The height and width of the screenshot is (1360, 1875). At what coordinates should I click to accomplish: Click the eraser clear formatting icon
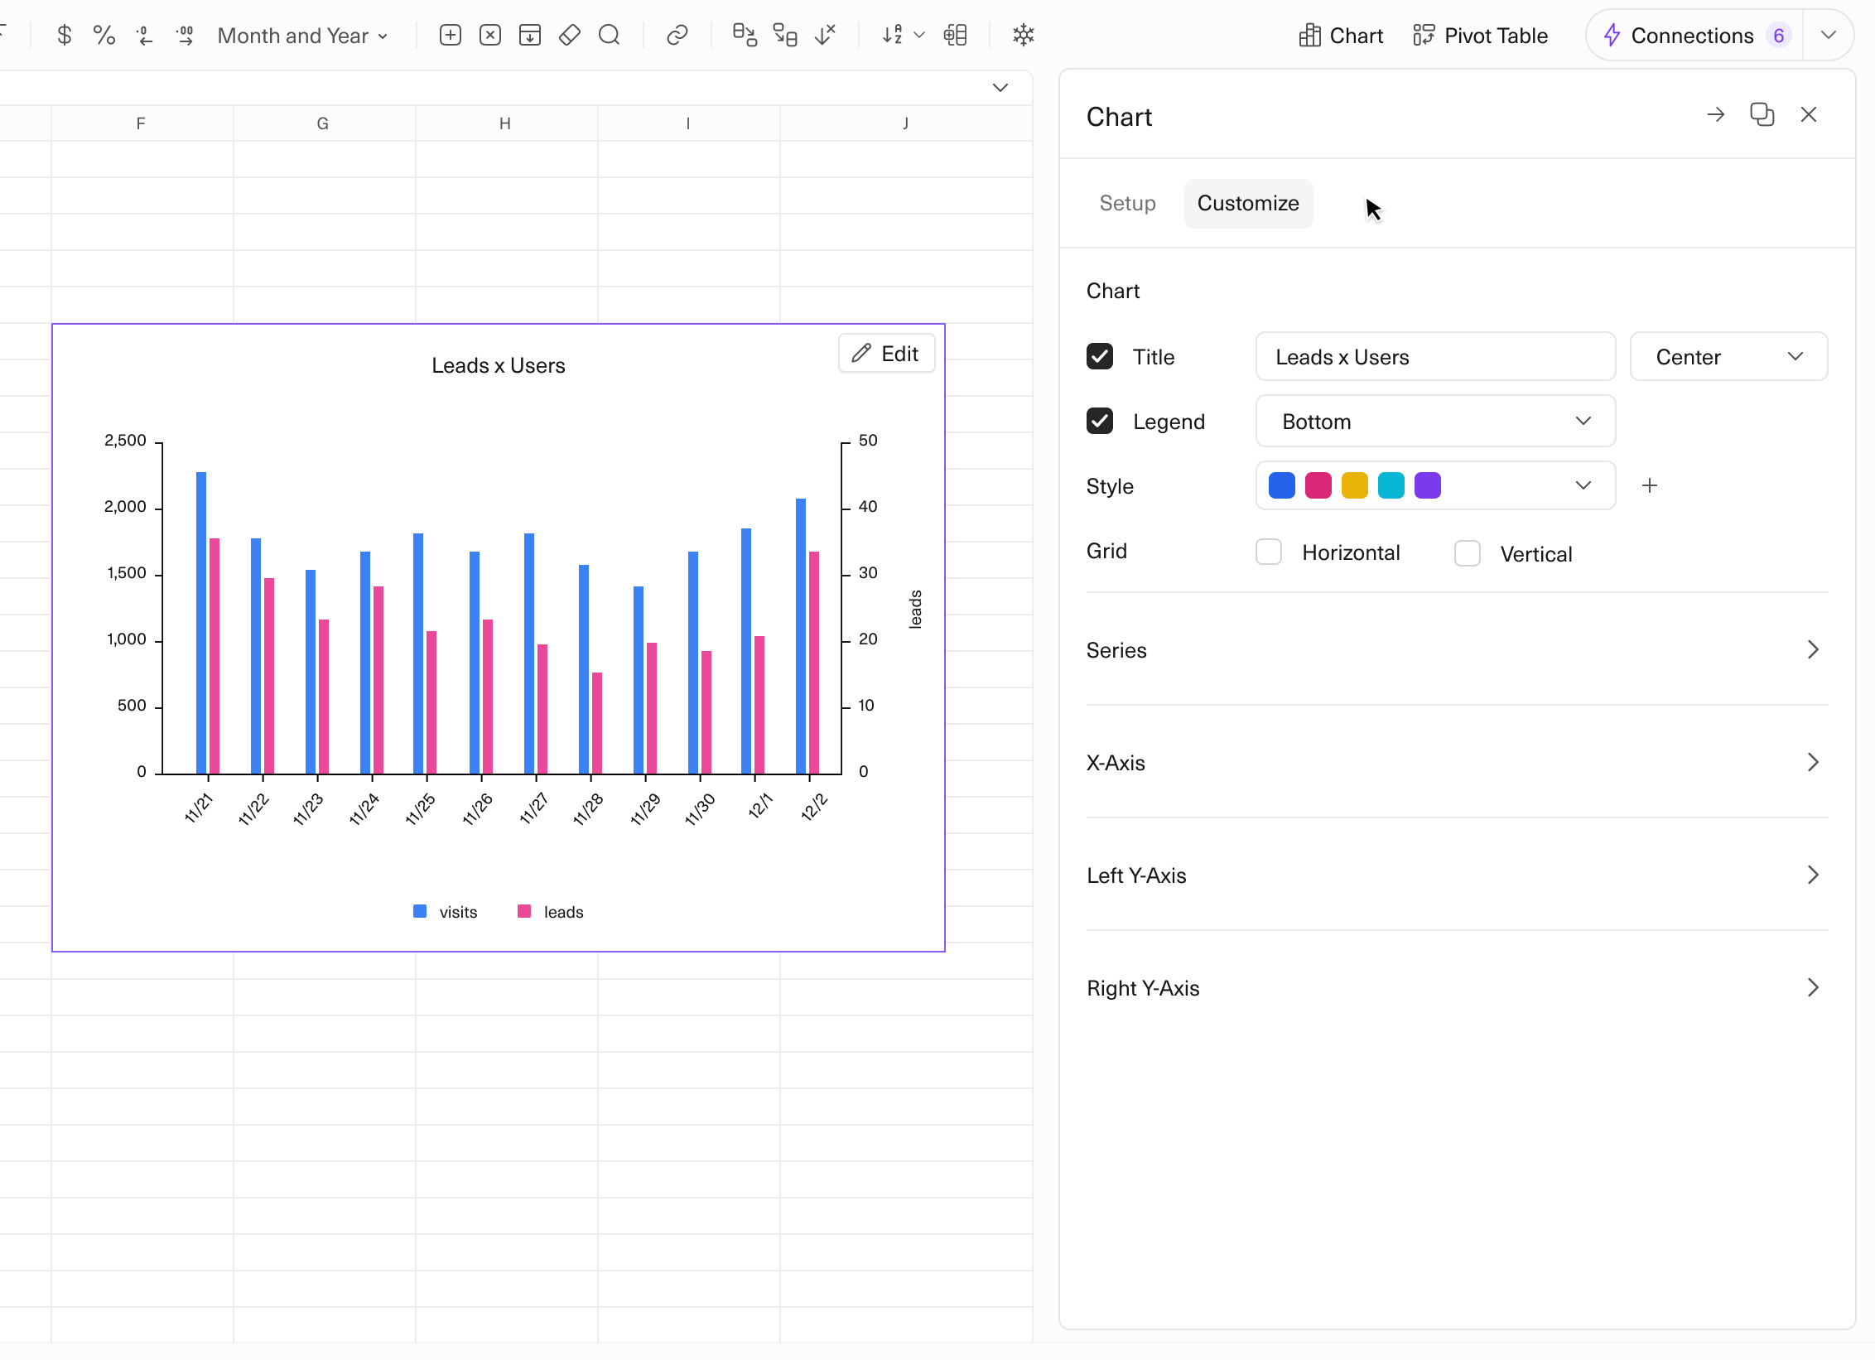[570, 36]
